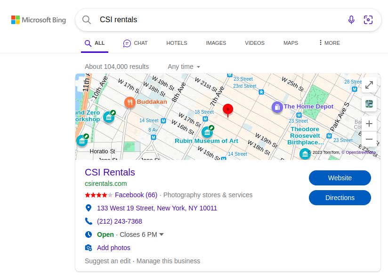Viewport: 388px width, 276px height.
Task: Switch to the CHAT tab
Action: [x=135, y=43]
